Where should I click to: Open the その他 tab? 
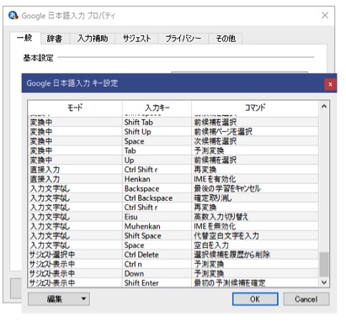click(226, 39)
